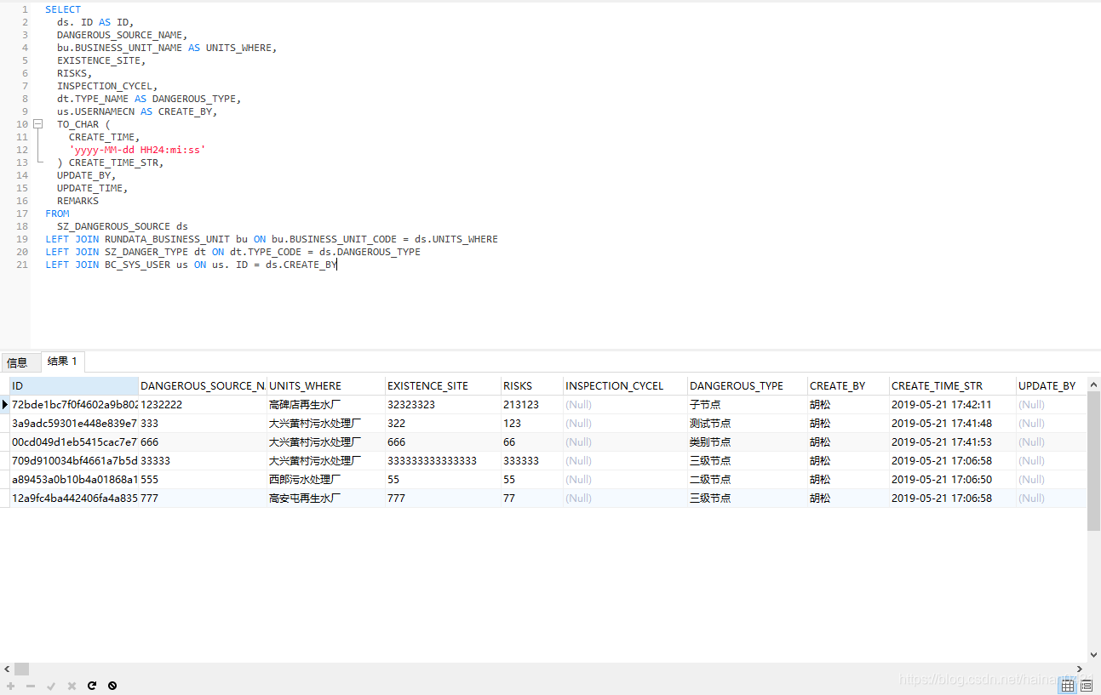This screenshot has height=695, width=1101.
Task: Click the DANGEROUS_TYPE cell 子节点
Action: (748, 404)
